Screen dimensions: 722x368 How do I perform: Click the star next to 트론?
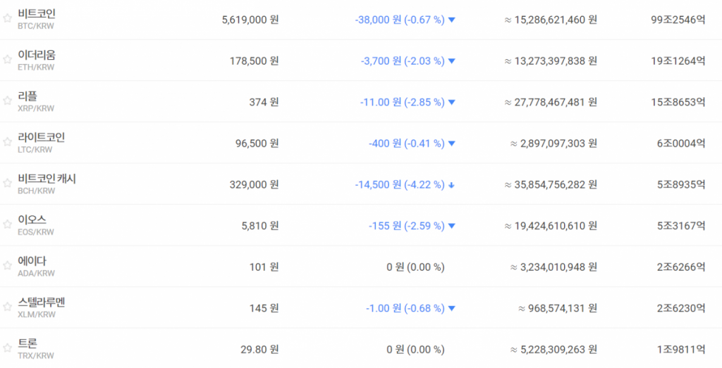point(7,348)
